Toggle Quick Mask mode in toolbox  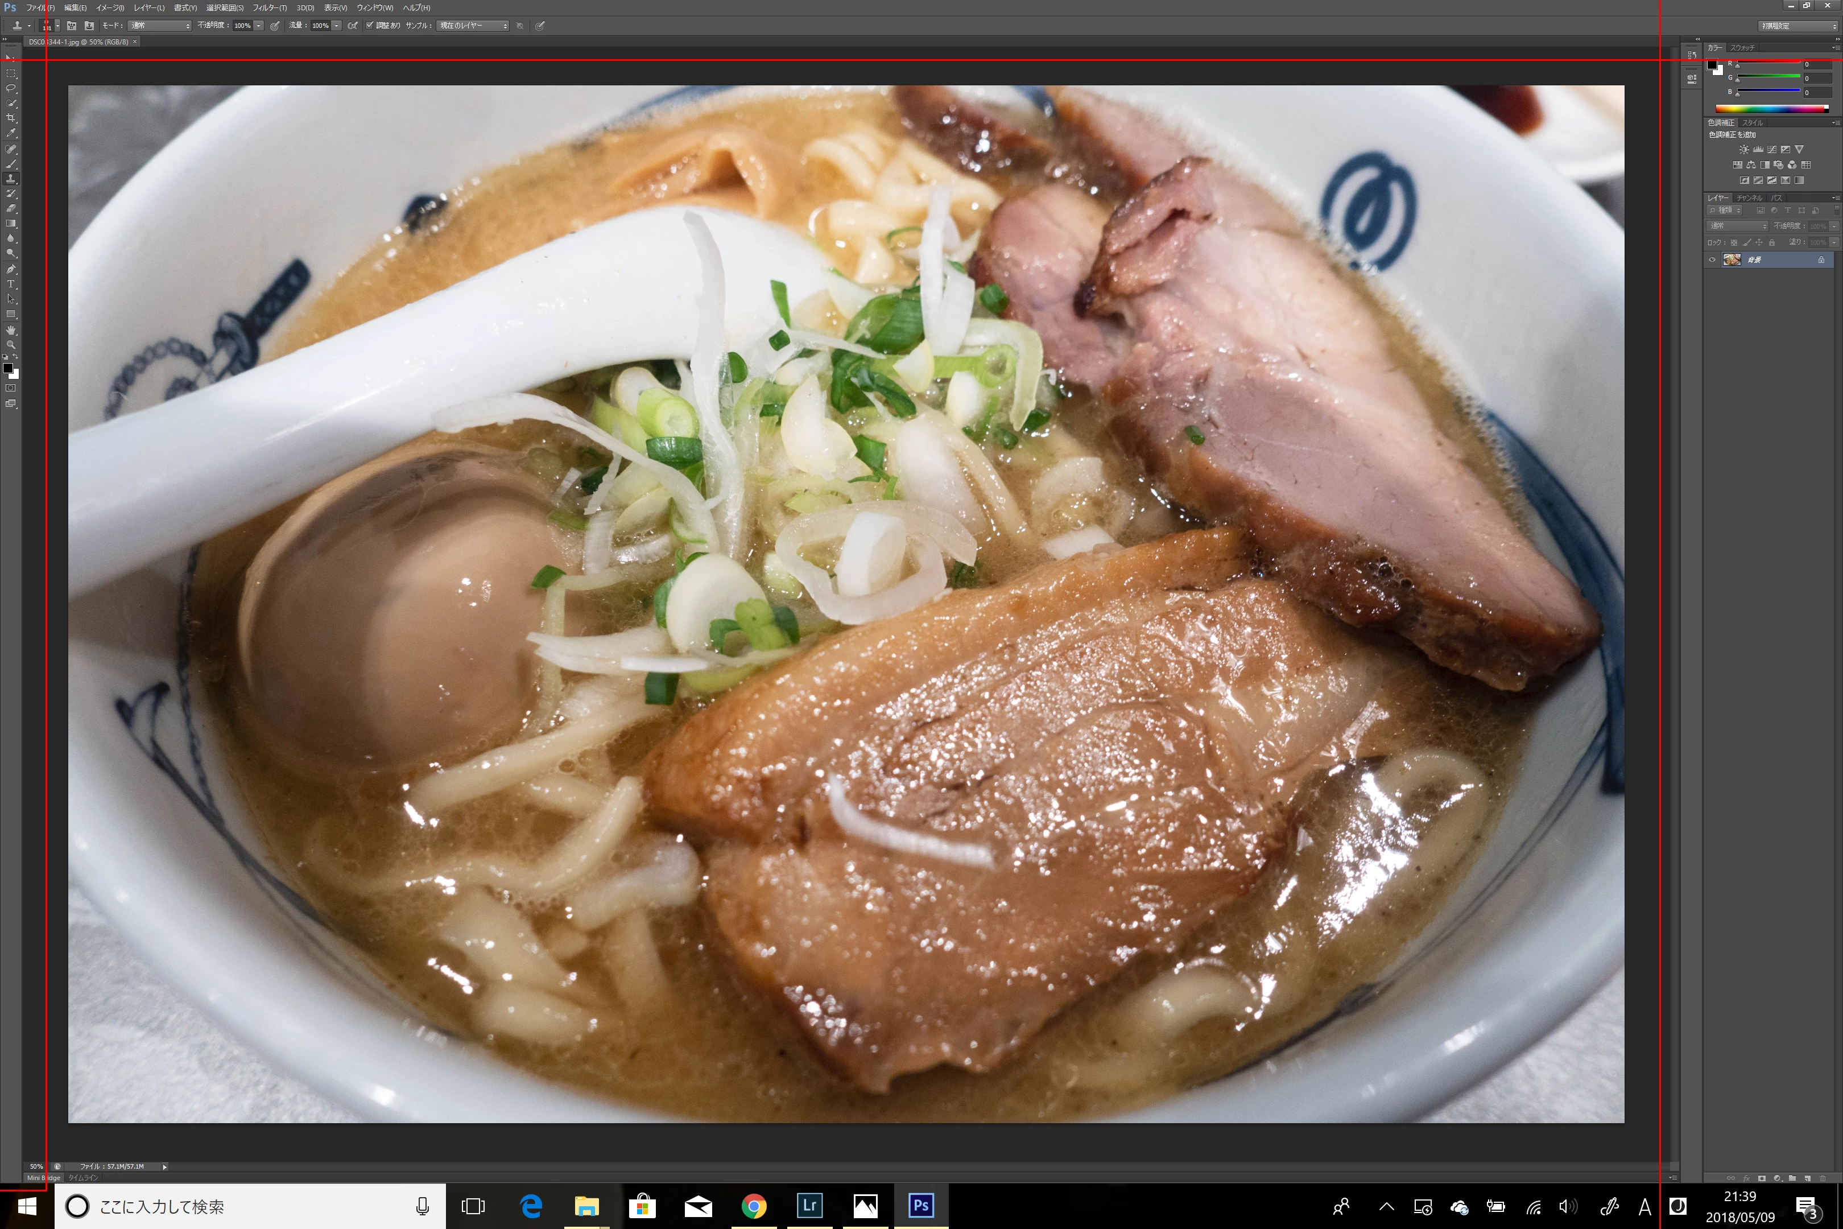click(x=11, y=388)
